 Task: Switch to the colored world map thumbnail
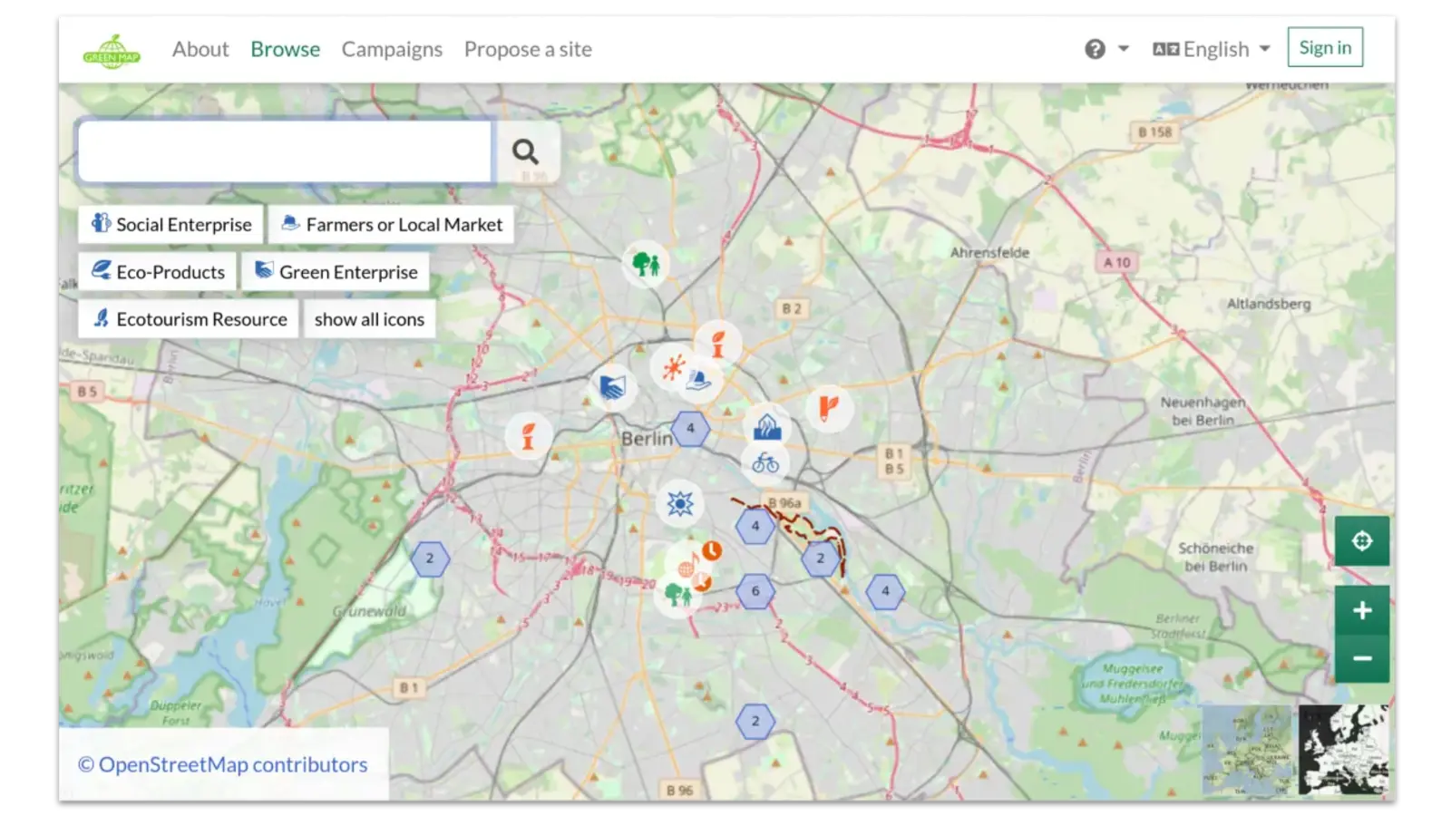pos(1247,751)
